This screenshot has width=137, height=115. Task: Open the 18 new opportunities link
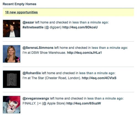21,12
